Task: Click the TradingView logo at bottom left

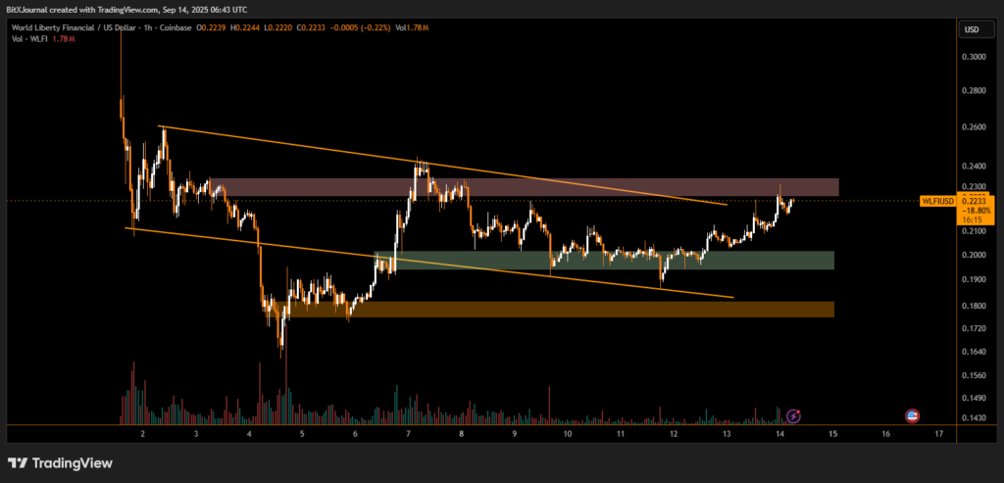Action: pyautogui.click(x=60, y=462)
